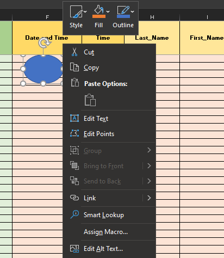Select Edit Text menu entry
224x258 pixels.
click(109, 119)
